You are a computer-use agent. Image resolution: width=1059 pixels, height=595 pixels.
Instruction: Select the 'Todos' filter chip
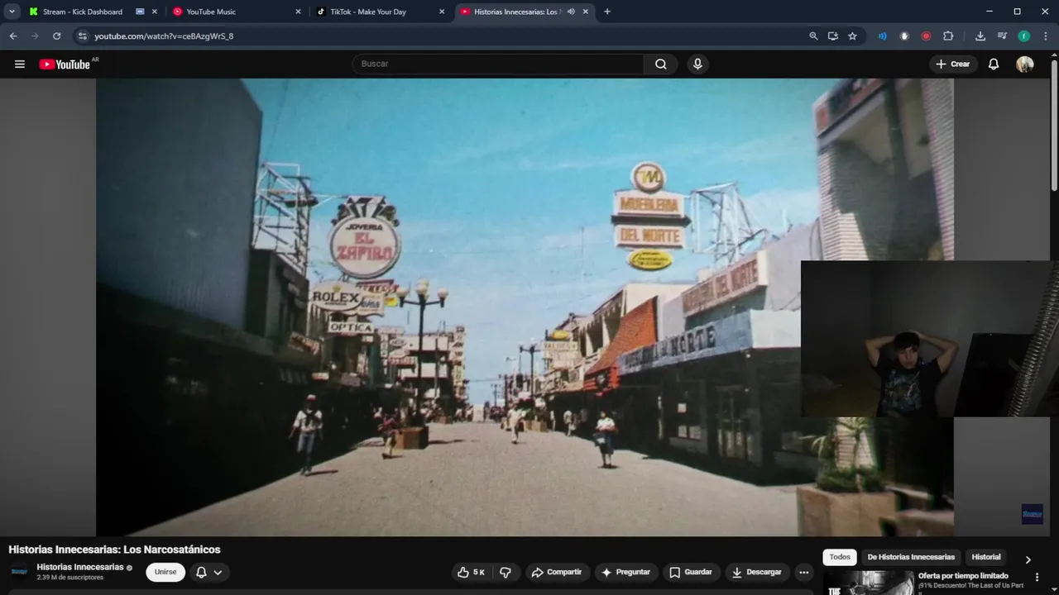pos(840,557)
